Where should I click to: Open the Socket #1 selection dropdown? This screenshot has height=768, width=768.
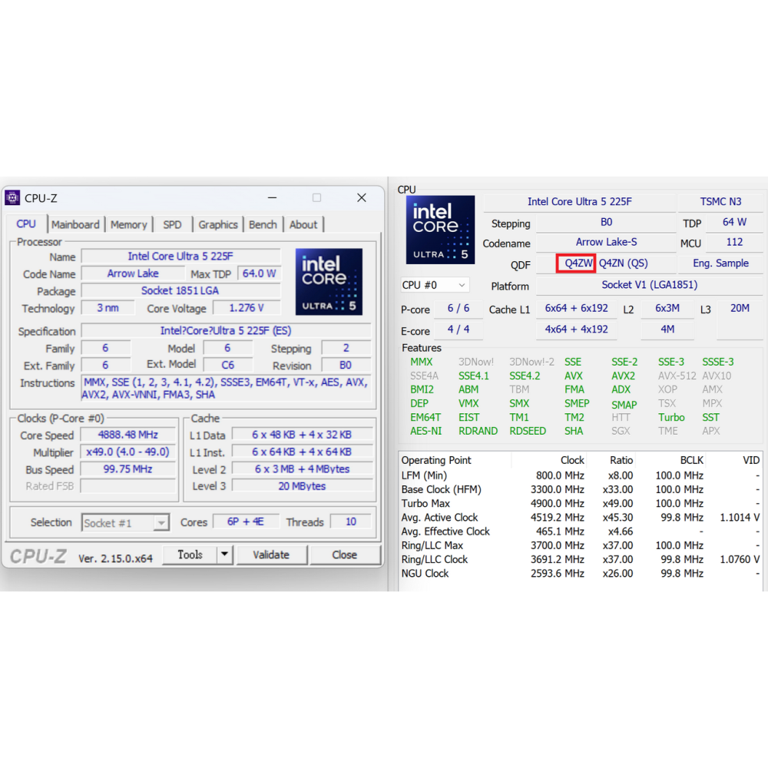[x=125, y=523]
